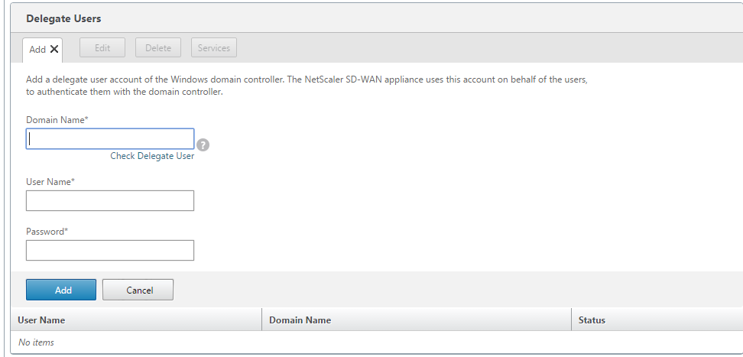Click the help question mark icon
Screen dimensions: 743x357
(x=203, y=145)
